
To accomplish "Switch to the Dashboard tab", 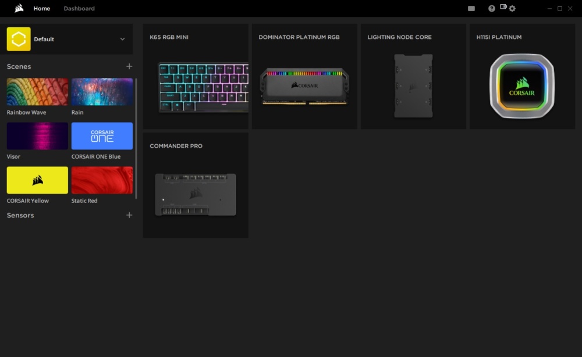I will pyautogui.click(x=79, y=9).
